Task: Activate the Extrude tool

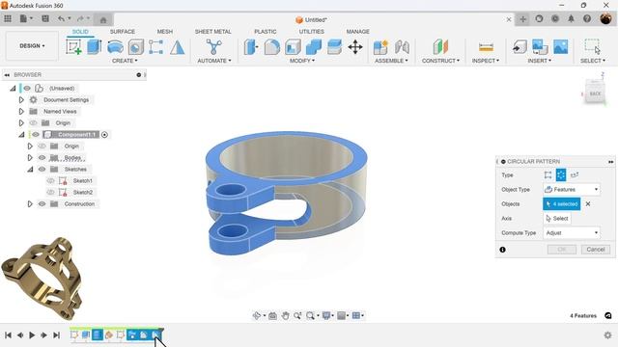Action: pyautogui.click(x=95, y=47)
